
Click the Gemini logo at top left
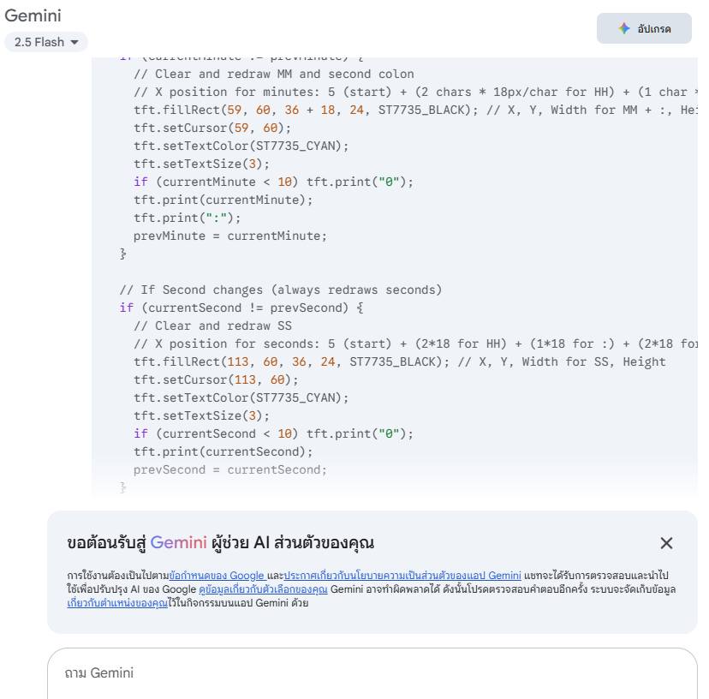(33, 15)
